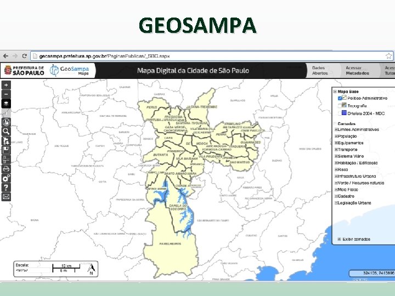The height and width of the screenshot is (296, 395).
Task: Bookmark the page with star icon
Action: coord(389,56)
